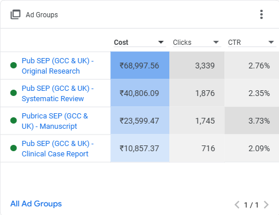This screenshot has height=215, width=279.
Task: Open the CTR column metric dropdown
Action: tap(252, 43)
